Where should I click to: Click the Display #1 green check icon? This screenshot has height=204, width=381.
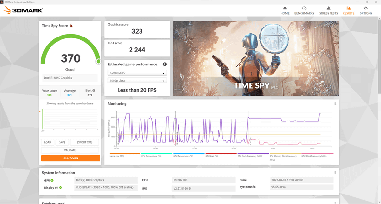point(60,187)
